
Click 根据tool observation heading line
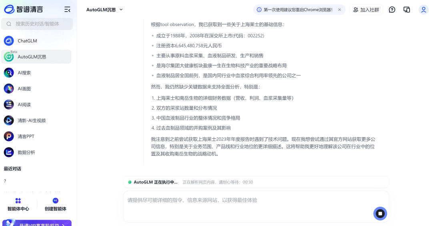tap(217, 24)
